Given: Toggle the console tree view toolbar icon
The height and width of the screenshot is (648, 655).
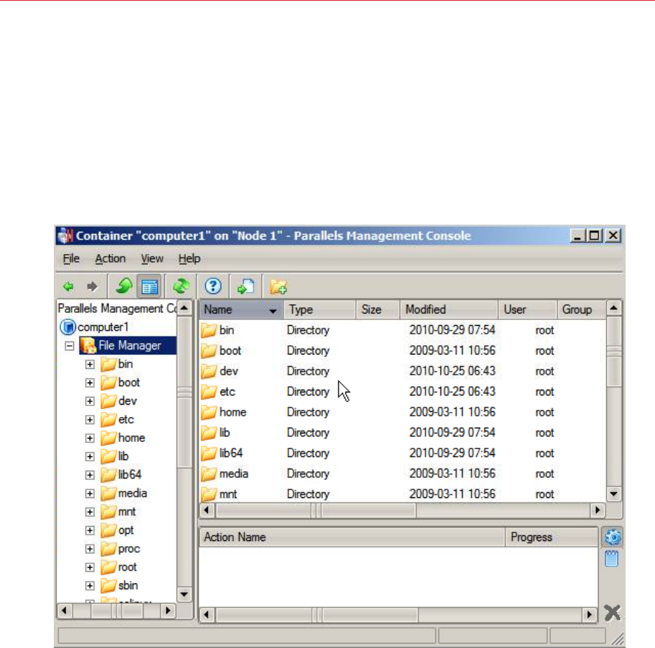Looking at the screenshot, I should [149, 286].
